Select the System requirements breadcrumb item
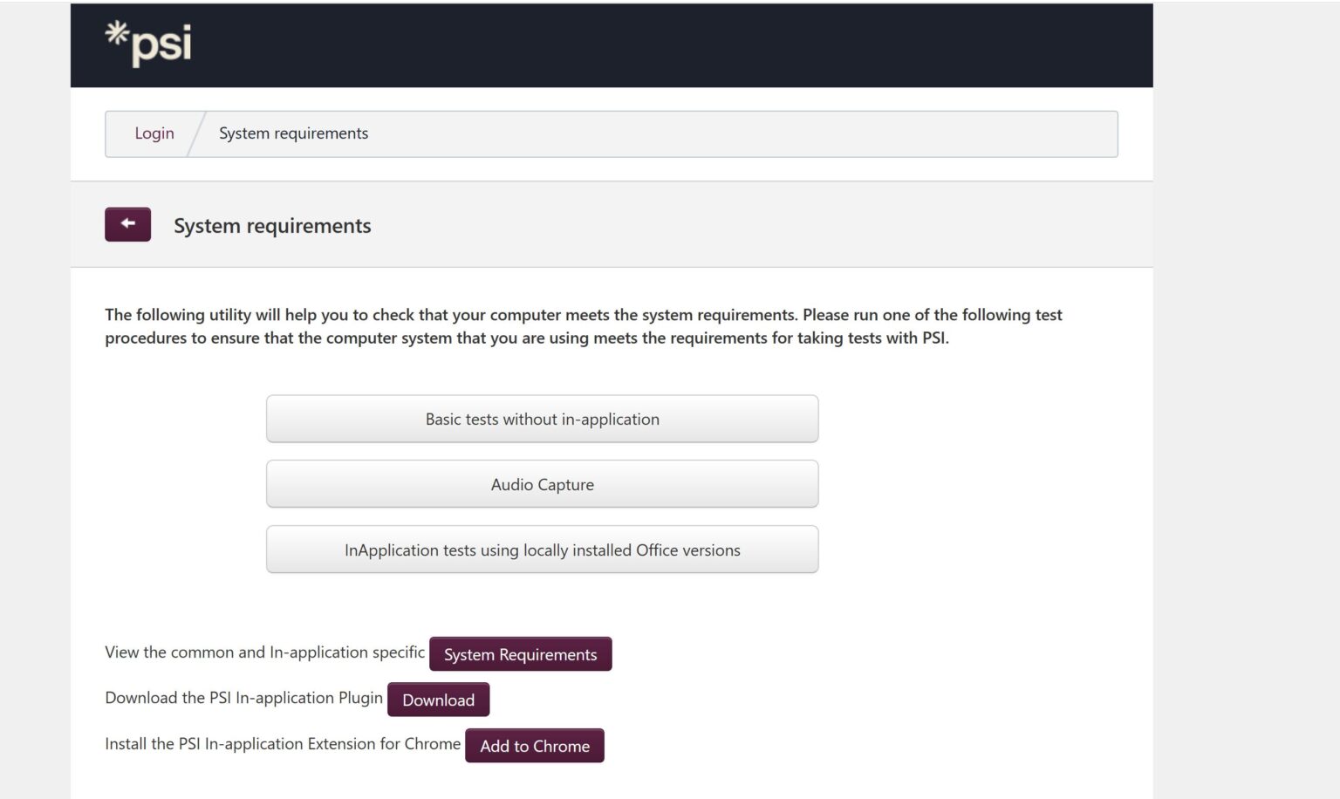This screenshot has height=799, width=1340. click(293, 133)
